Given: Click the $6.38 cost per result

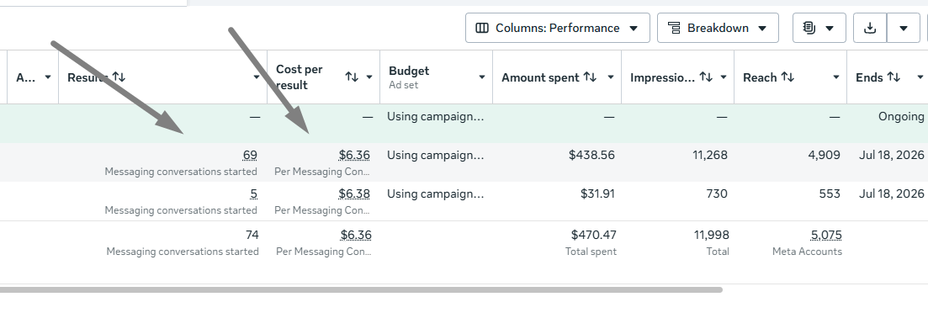Looking at the screenshot, I should tap(354, 194).
